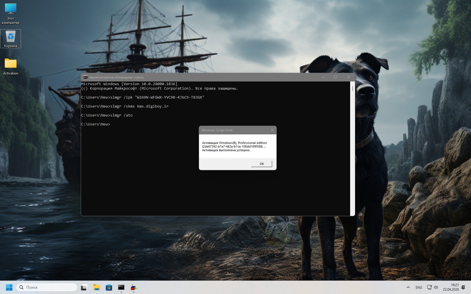Viewport: 471px width, 294px height.
Task: Select the Корзина recycle bin icon
Action: pyautogui.click(x=11, y=39)
